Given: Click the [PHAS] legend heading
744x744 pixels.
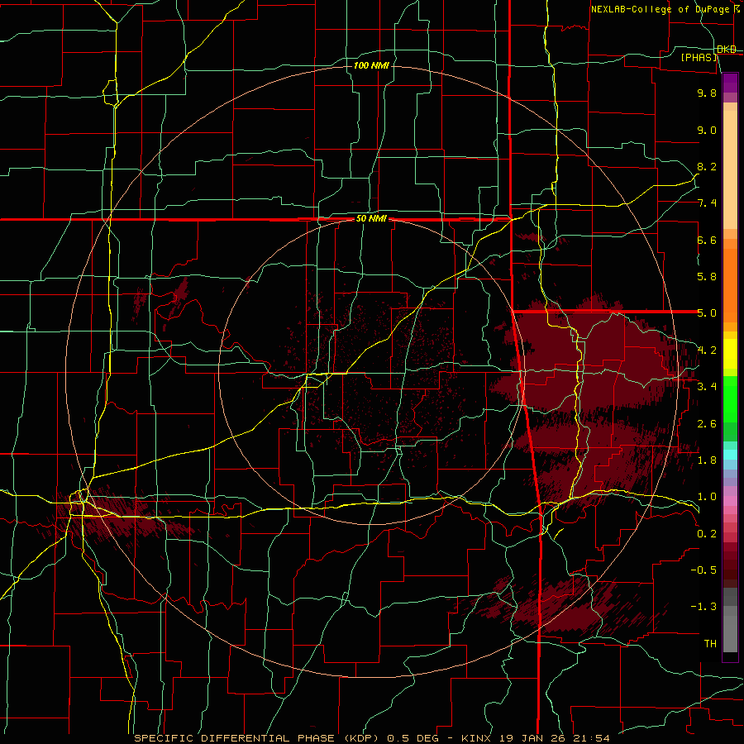Looking at the screenshot, I should tap(699, 57).
